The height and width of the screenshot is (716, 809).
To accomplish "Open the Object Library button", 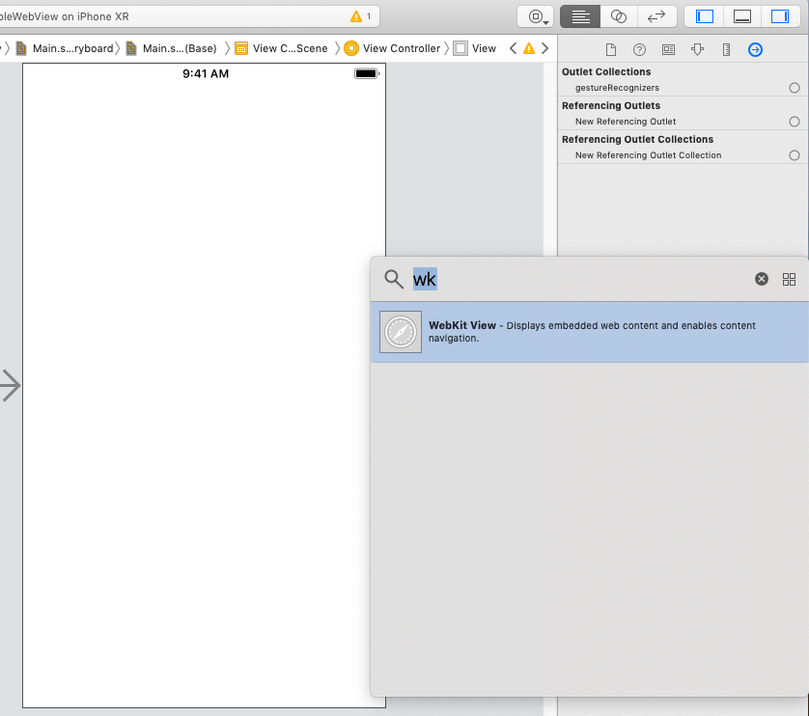I will pyautogui.click(x=536, y=16).
